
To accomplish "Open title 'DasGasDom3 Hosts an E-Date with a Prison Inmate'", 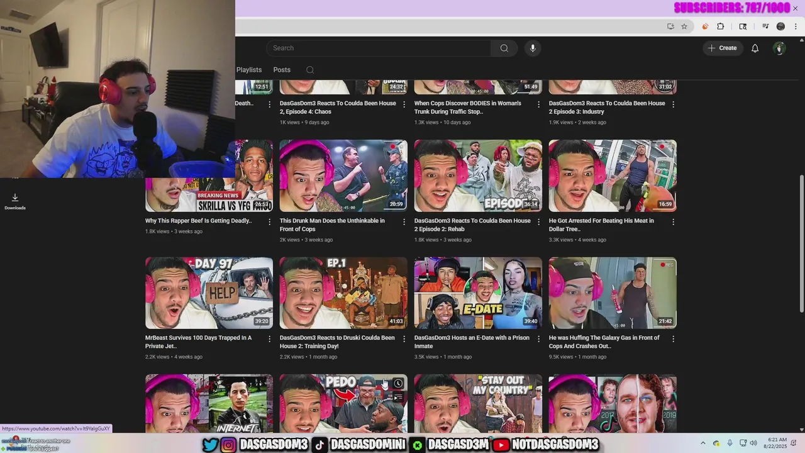I will (472, 342).
